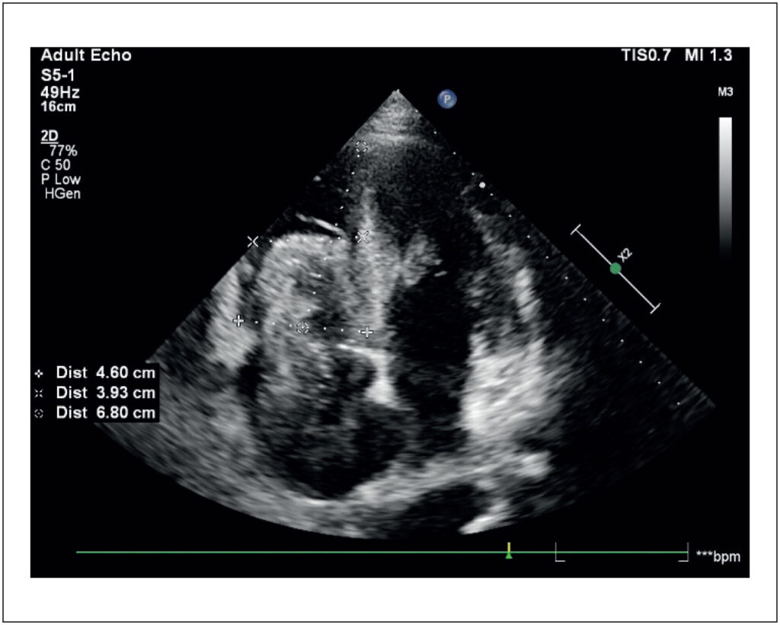Image resolution: width=780 pixels, height=625 pixels.
Task: Select the left plus caliper marker
Action: [x=238, y=321]
